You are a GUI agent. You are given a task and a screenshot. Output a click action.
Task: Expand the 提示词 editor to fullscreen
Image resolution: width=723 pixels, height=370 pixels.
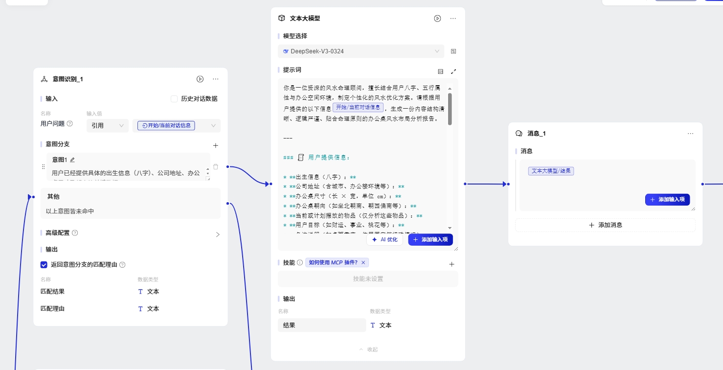[453, 71]
